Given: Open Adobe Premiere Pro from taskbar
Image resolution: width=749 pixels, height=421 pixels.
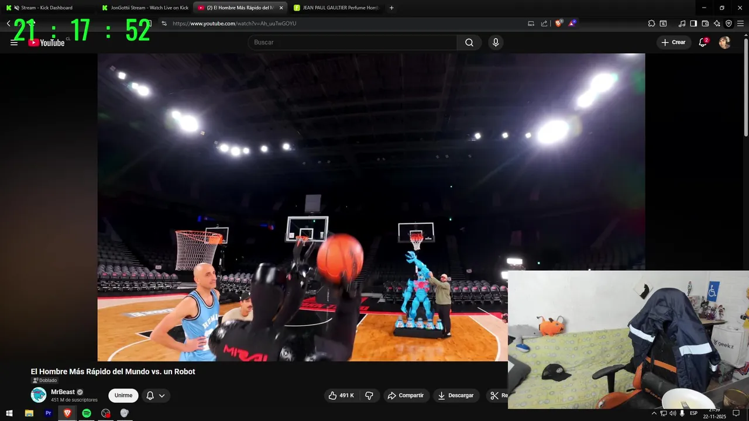Looking at the screenshot, I should point(48,413).
